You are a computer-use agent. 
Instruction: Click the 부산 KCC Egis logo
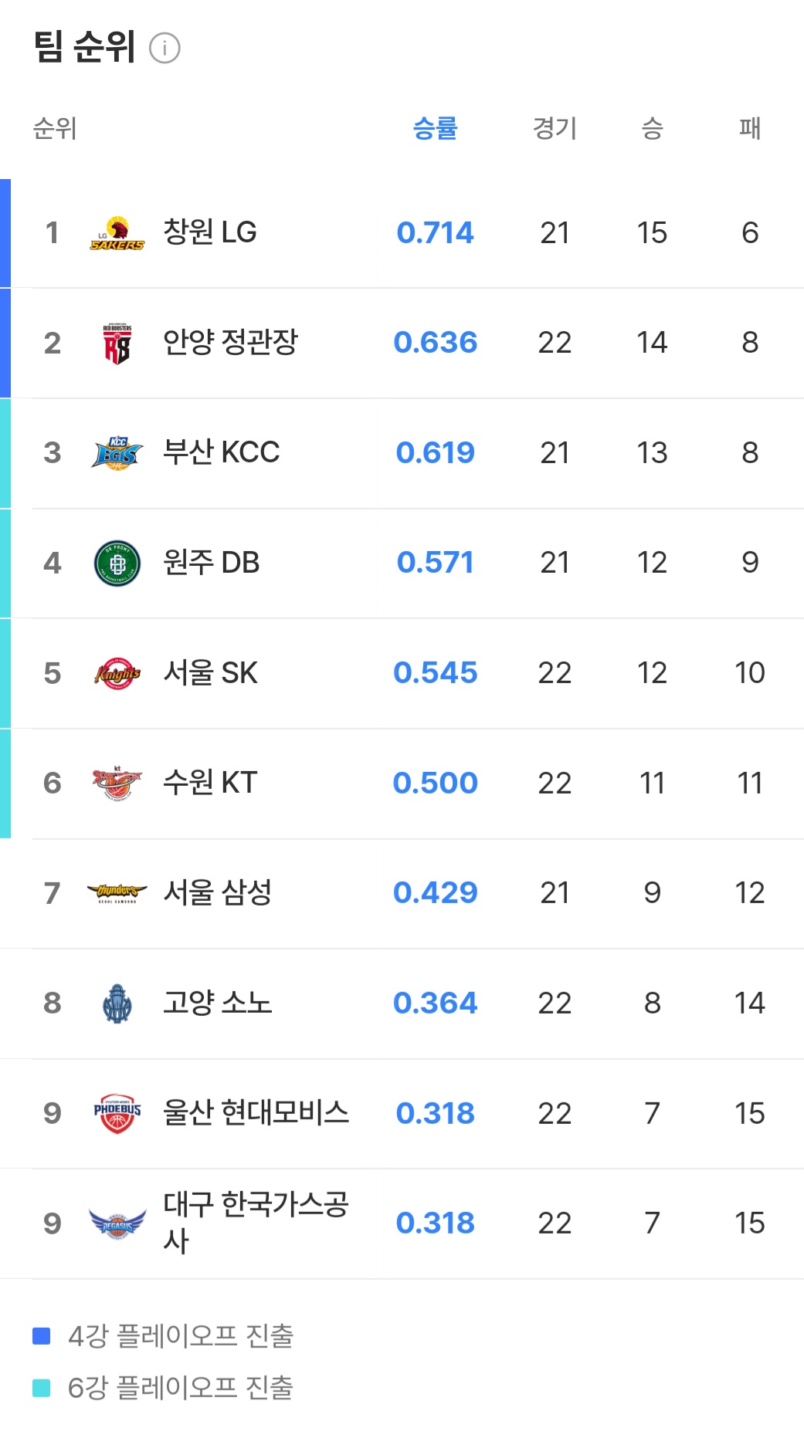(117, 453)
